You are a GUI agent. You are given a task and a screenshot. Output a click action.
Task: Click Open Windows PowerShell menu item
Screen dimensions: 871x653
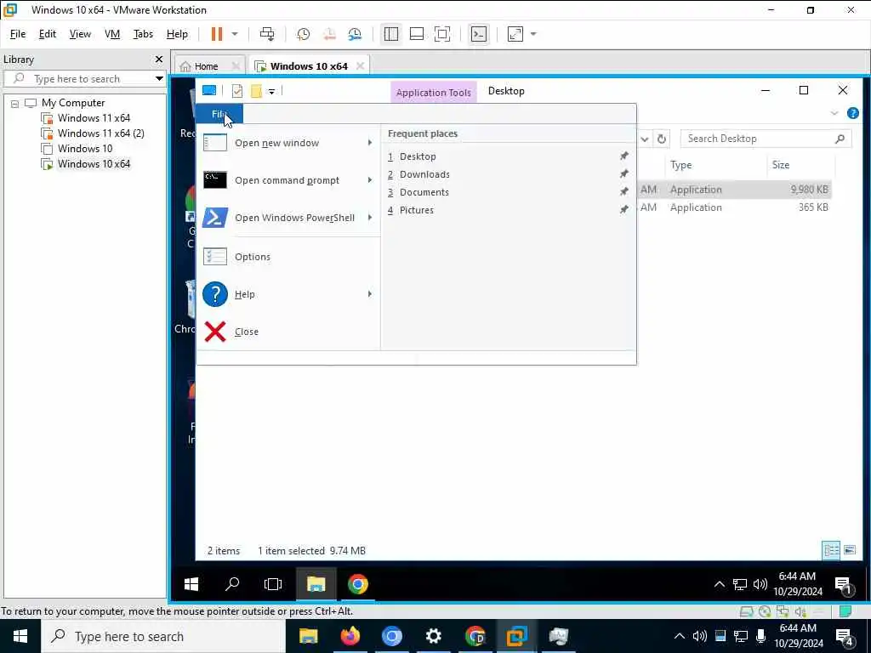[294, 218]
